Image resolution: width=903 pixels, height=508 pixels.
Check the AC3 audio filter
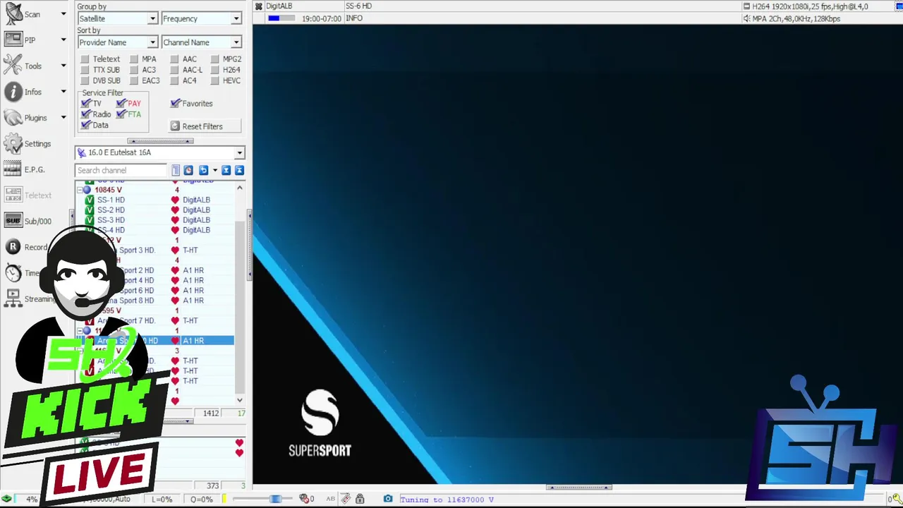(x=133, y=70)
